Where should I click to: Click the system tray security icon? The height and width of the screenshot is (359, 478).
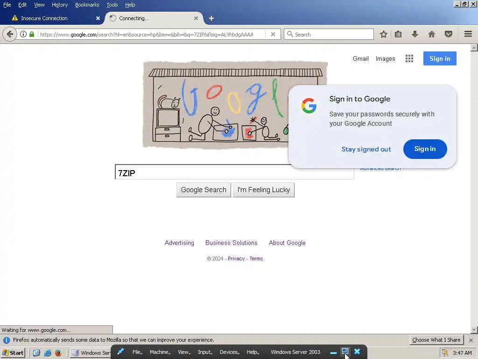tap(445, 353)
